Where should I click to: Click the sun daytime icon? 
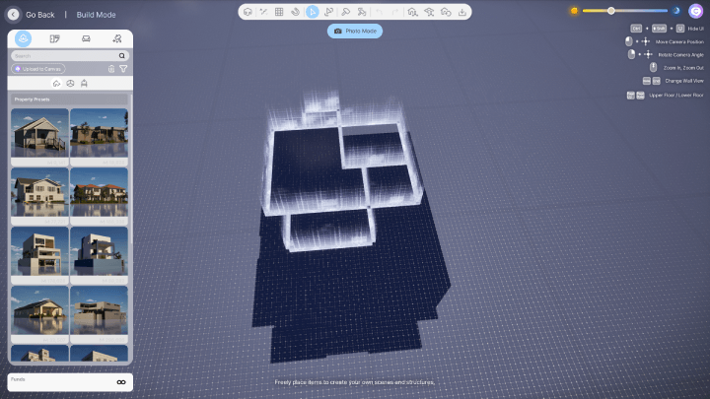tap(574, 11)
